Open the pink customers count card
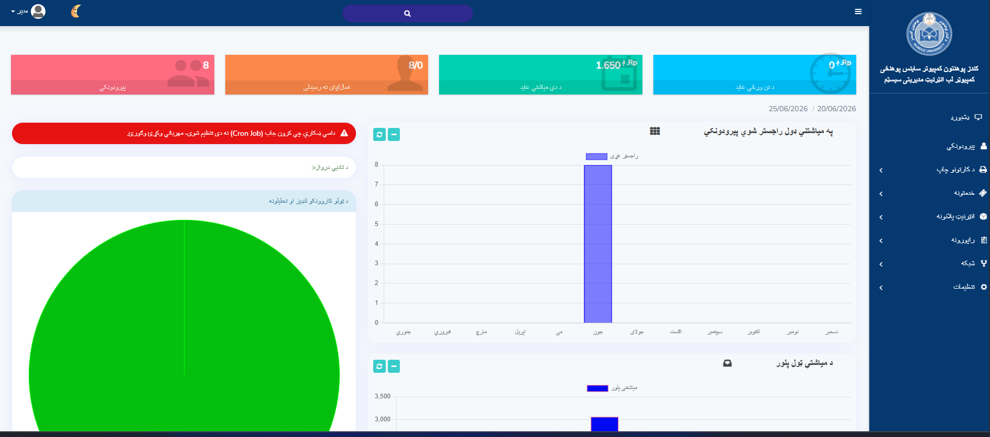The height and width of the screenshot is (437, 990). (112, 75)
